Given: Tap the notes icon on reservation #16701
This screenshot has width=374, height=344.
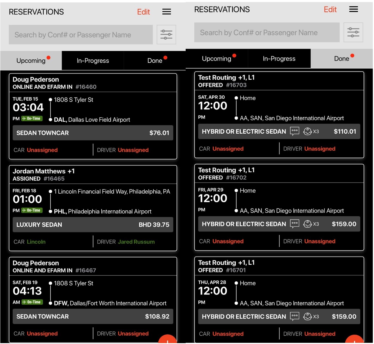Looking at the screenshot, I should pyautogui.click(x=294, y=316).
